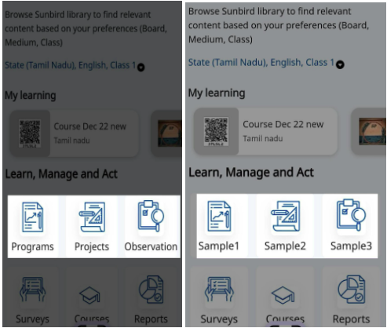Image resolution: width=387 pixels, height=328 pixels.
Task: Expand preferences dropdown arrow in right screen
Action: [340, 64]
